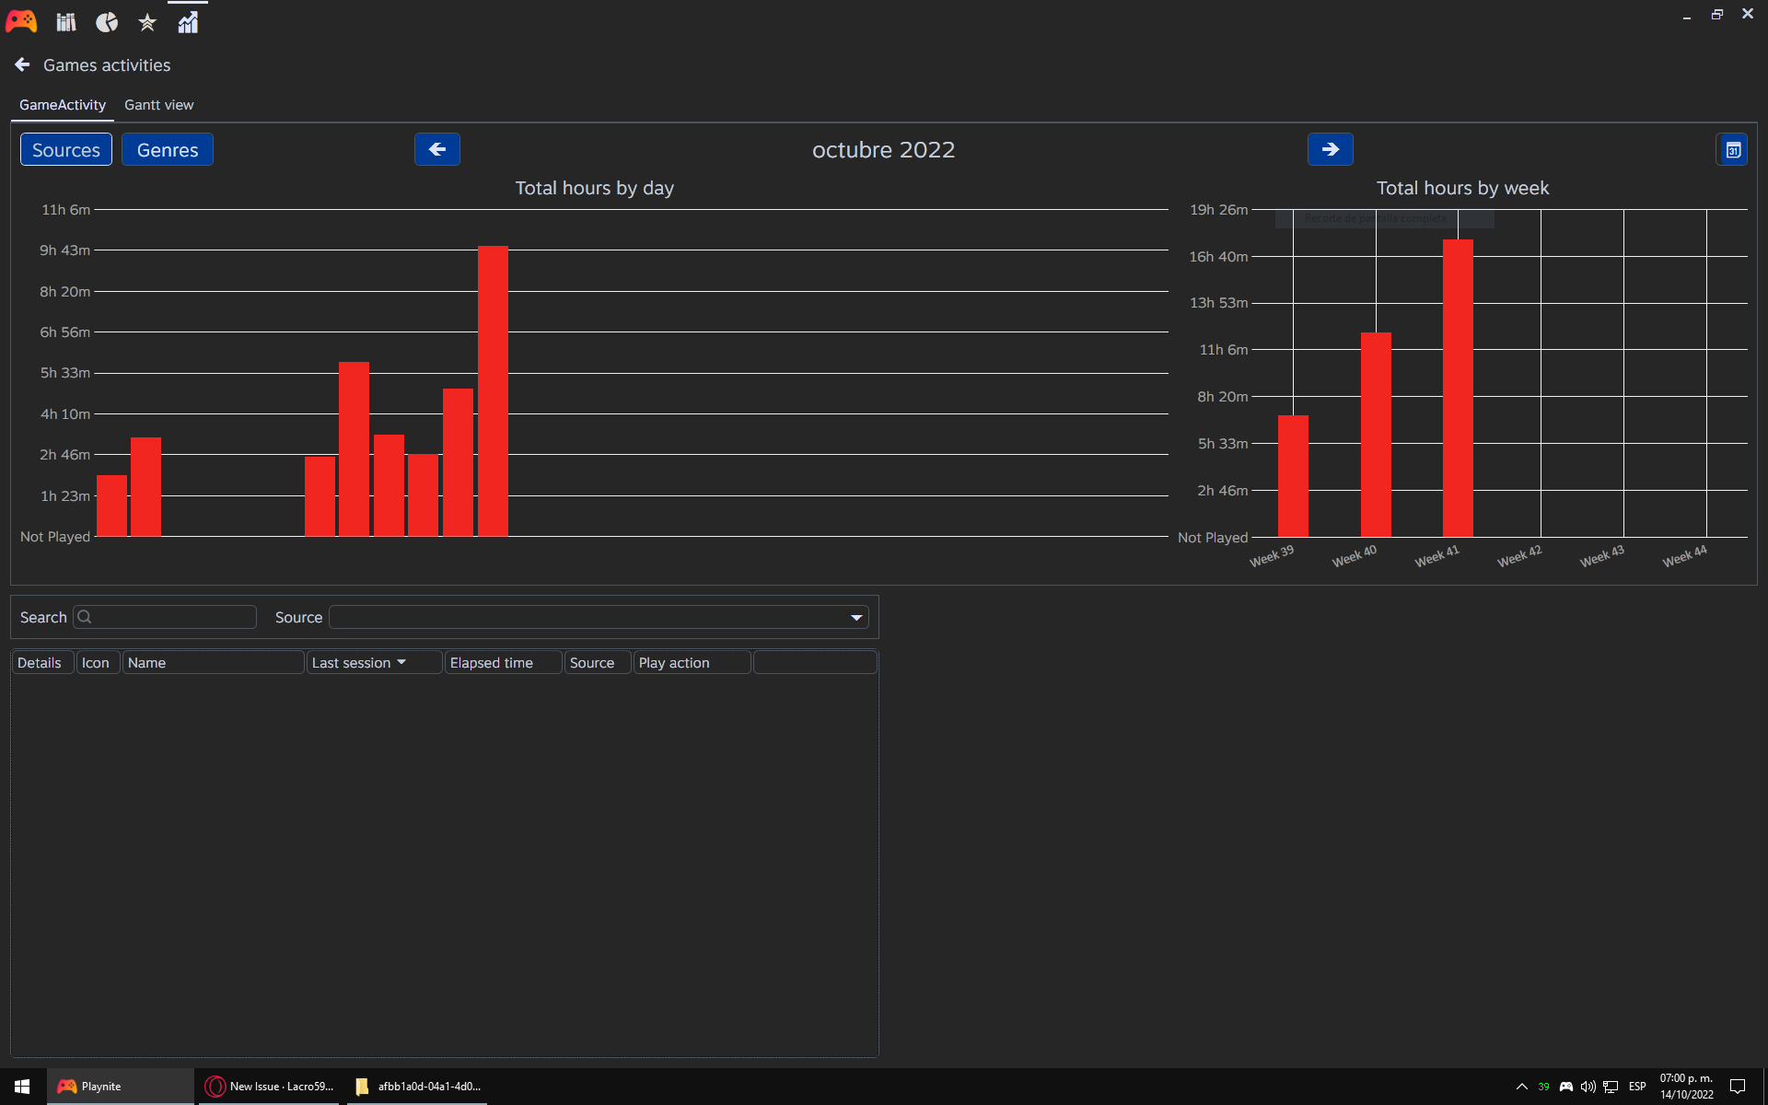Advance to next month with right arrow

click(1330, 148)
